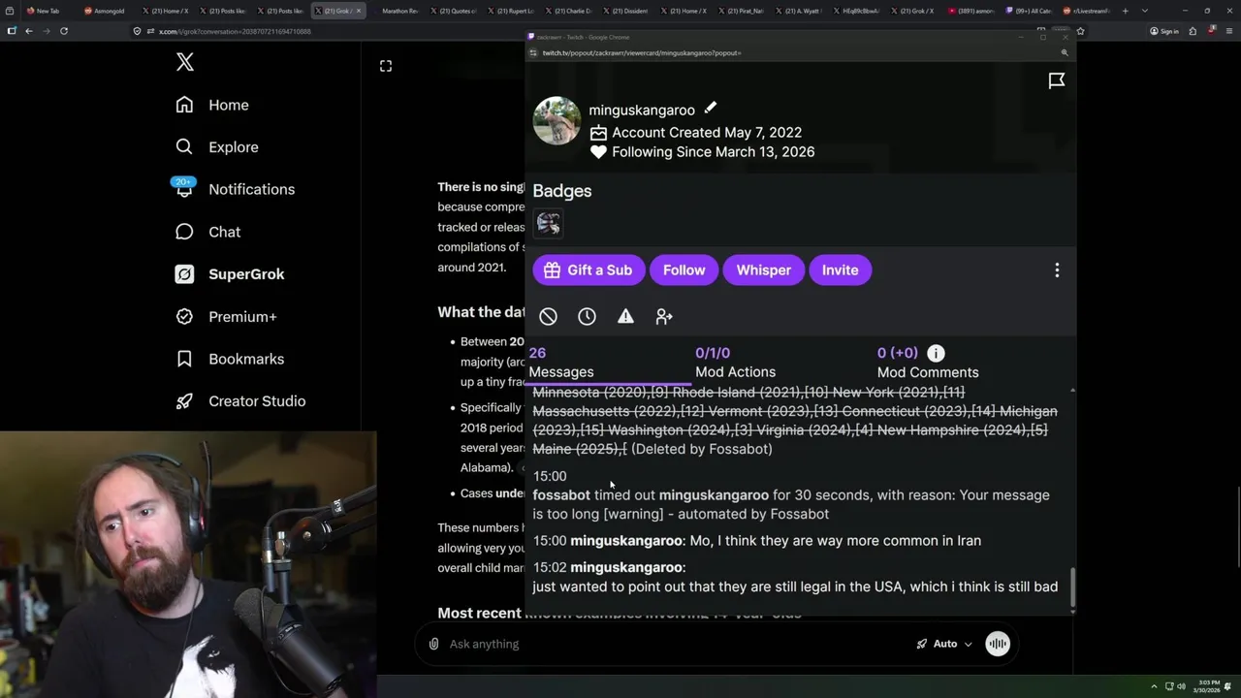Screen dimensions: 1241x698
Task: Click the '(Deleted by Fossabot)' text
Action: (x=702, y=449)
